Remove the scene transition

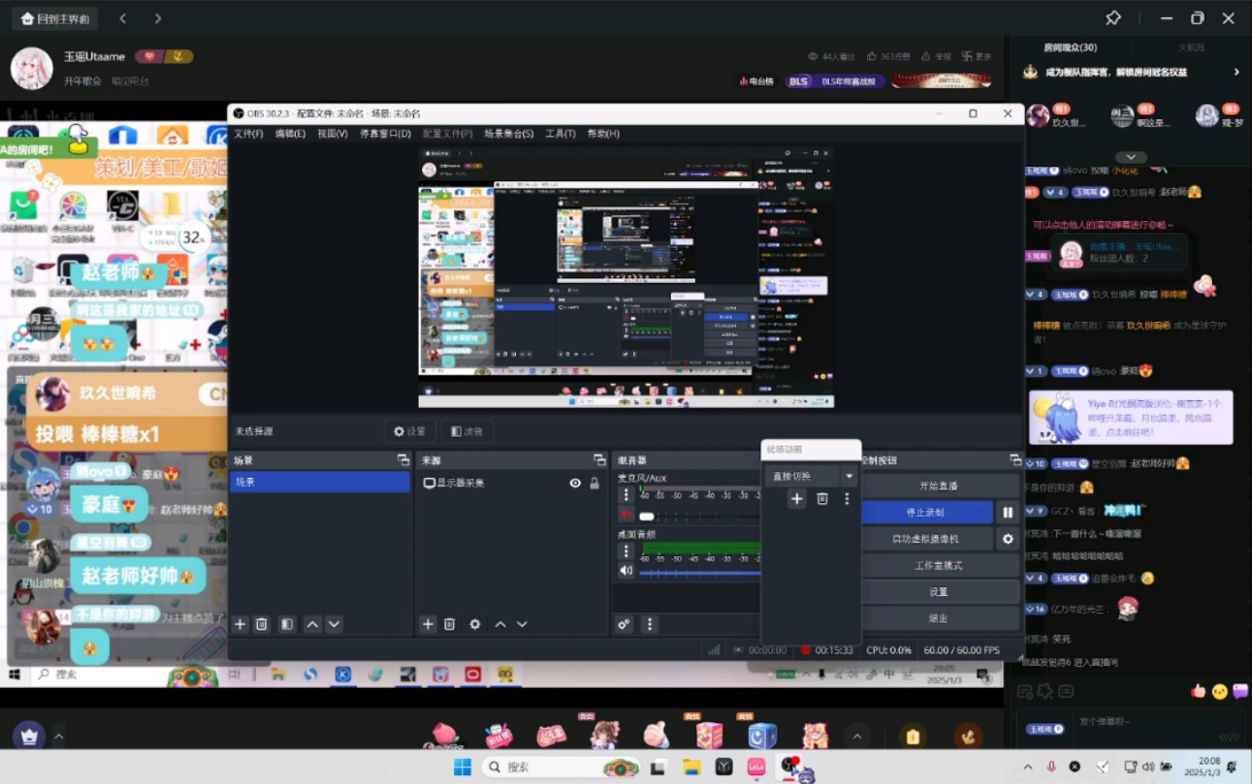pyautogui.click(x=822, y=498)
